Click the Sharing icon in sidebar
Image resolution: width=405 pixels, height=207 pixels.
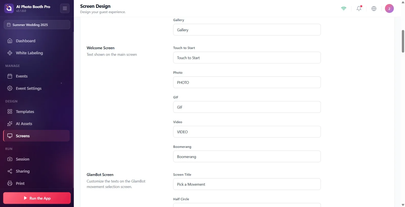(10, 172)
